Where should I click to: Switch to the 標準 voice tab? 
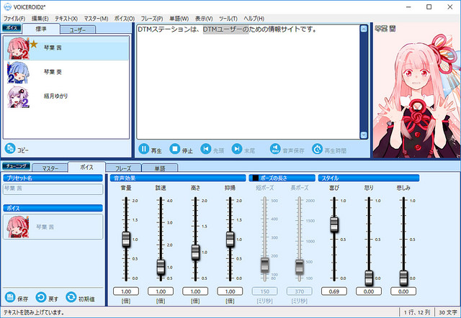41,29
